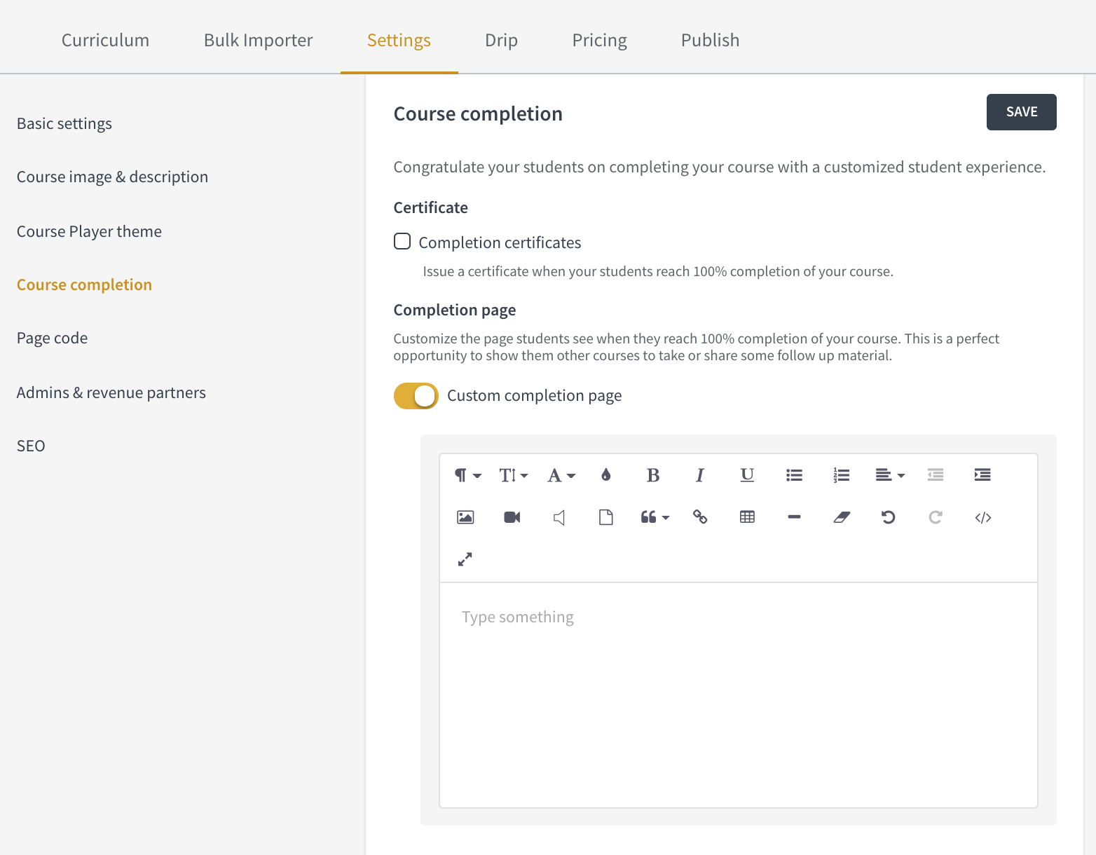Toggle underline formatting
The width and height of the screenshot is (1096, 855).
coord(747,475)
